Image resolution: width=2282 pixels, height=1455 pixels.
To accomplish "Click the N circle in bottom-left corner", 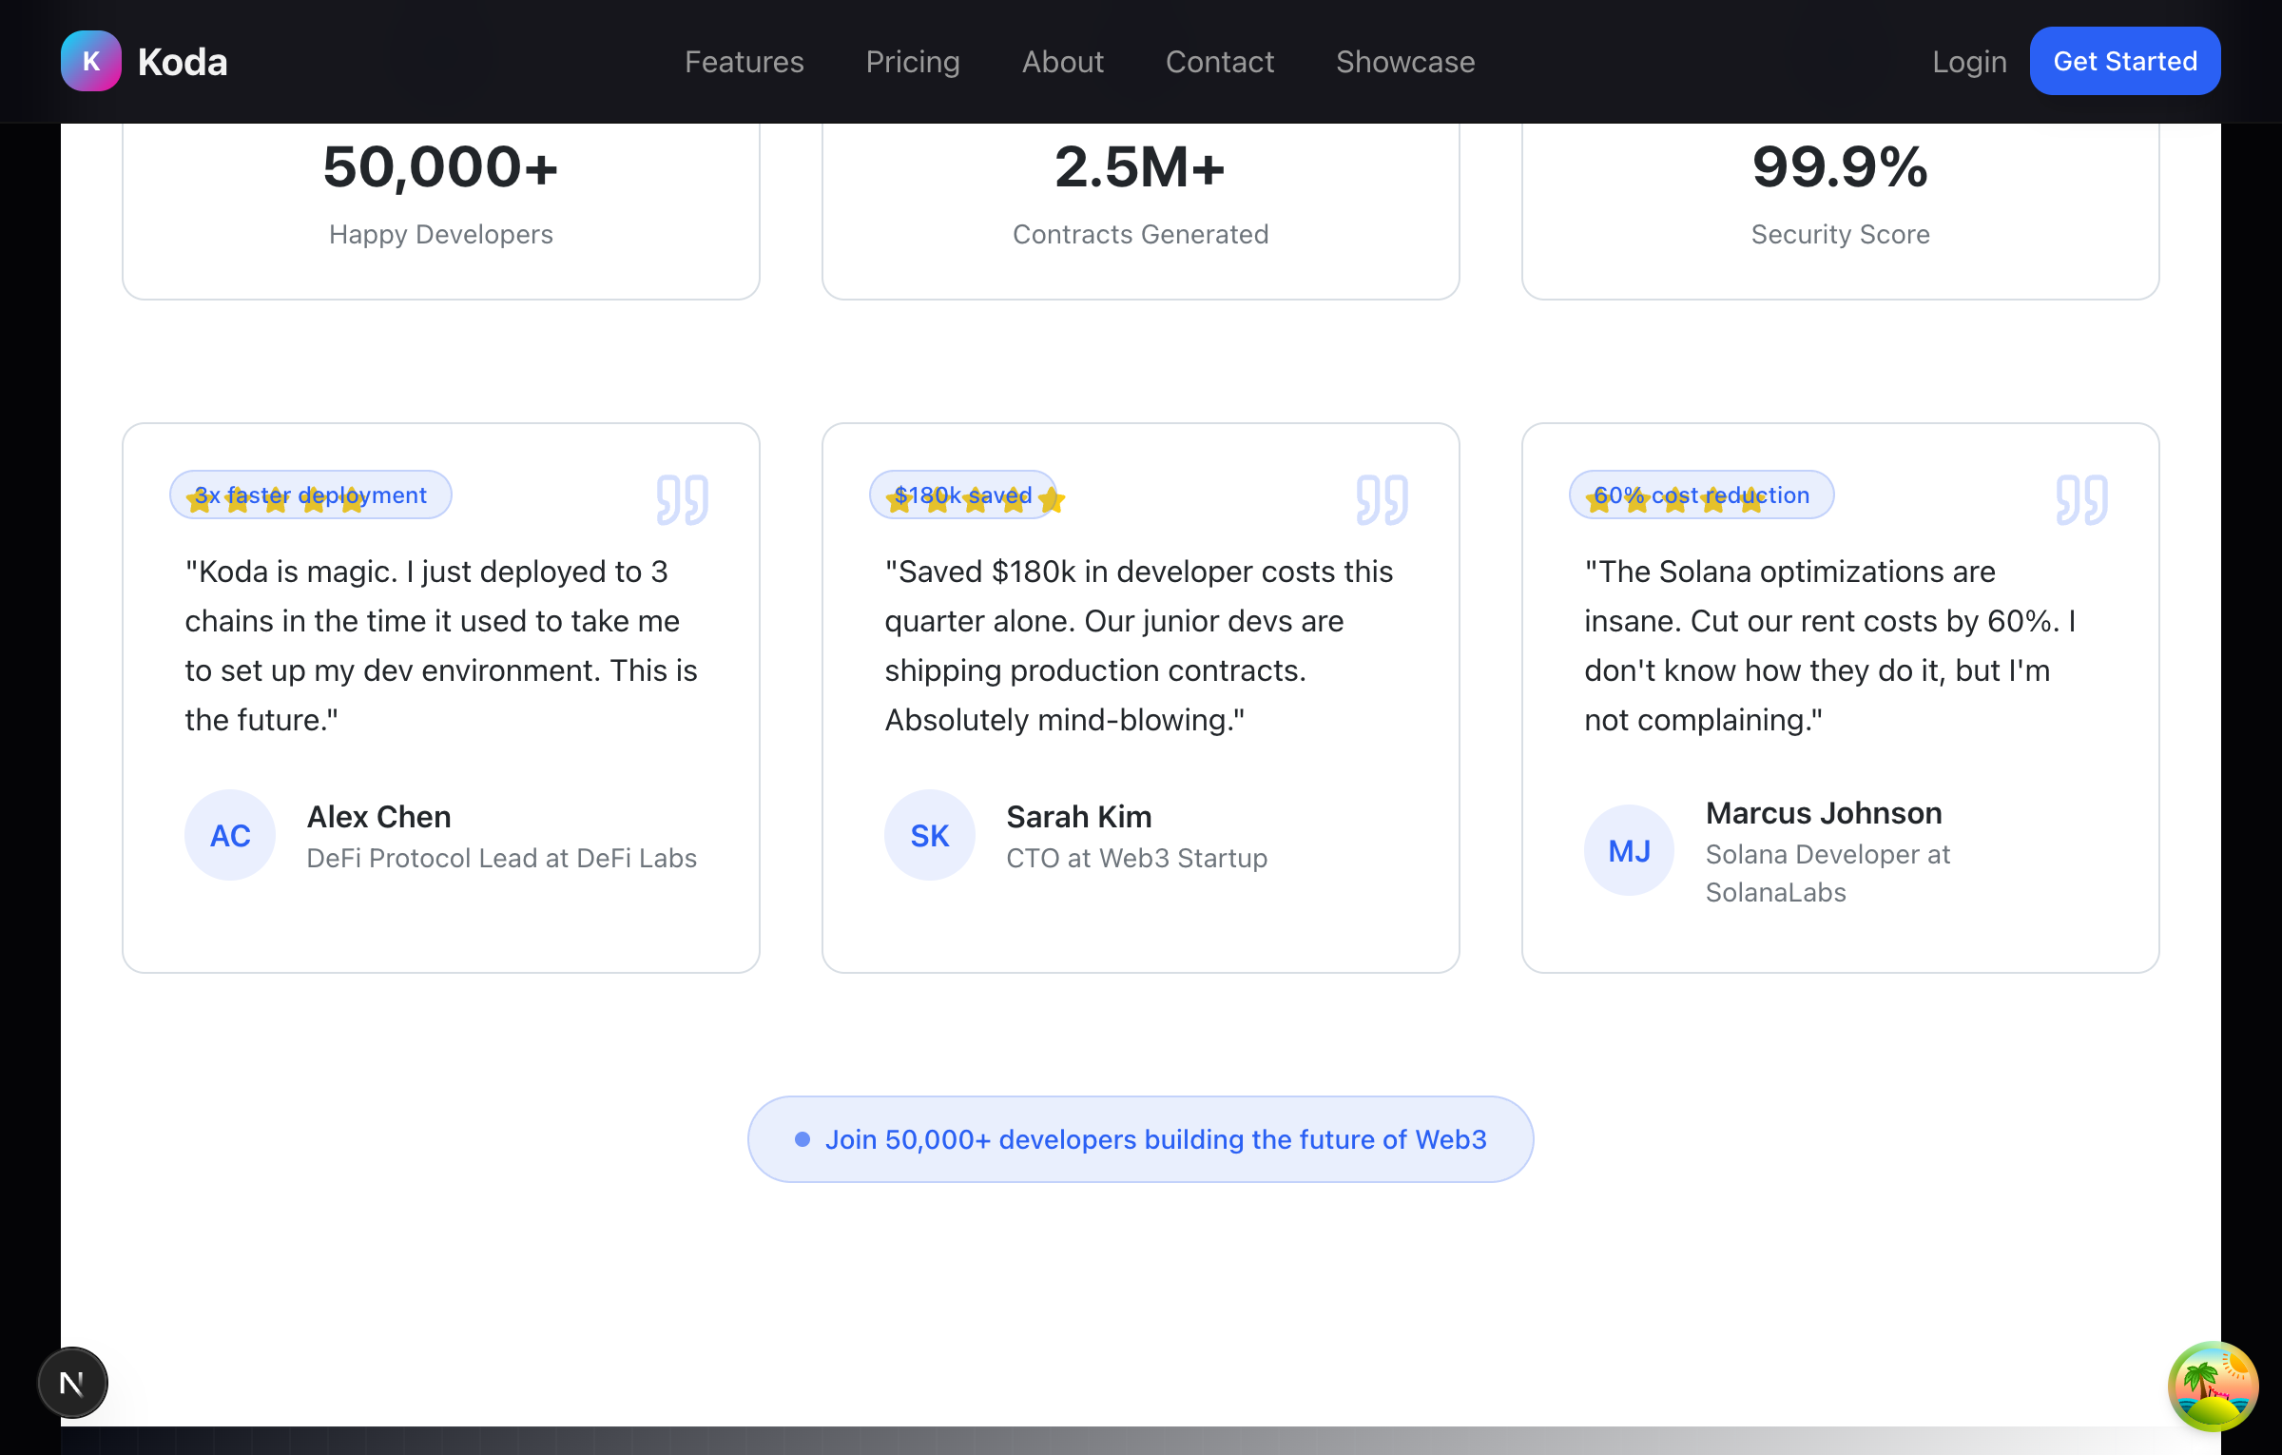I will pos(72,1382).
